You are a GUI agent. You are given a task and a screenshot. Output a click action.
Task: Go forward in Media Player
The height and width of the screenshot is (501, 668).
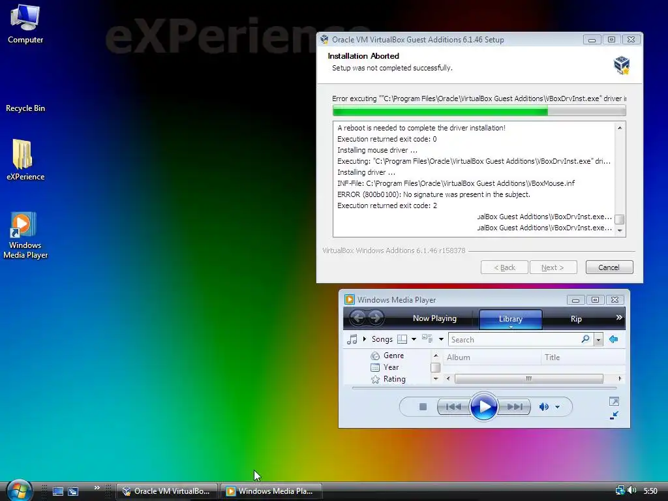(376, 318)
